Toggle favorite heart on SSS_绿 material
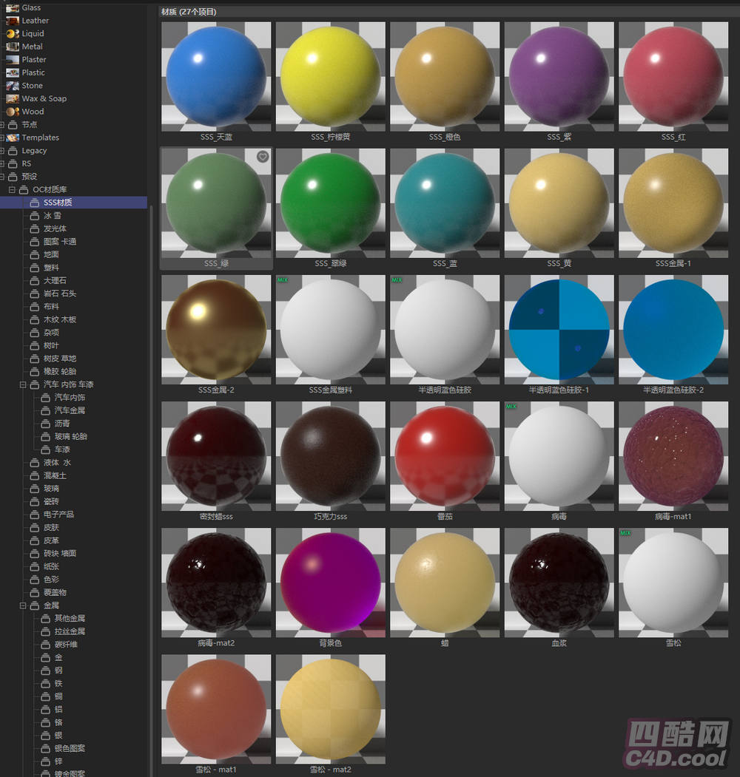The height and width of the screenshot is (777, 740). point(262,157)
